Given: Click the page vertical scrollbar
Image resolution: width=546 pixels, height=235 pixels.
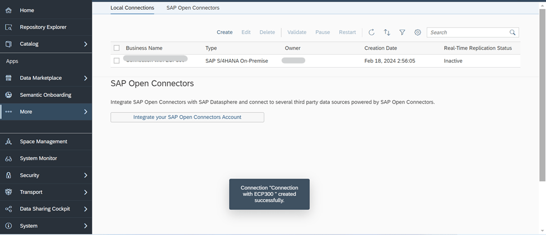Looking at the screenshot, I should pos(542,94).
